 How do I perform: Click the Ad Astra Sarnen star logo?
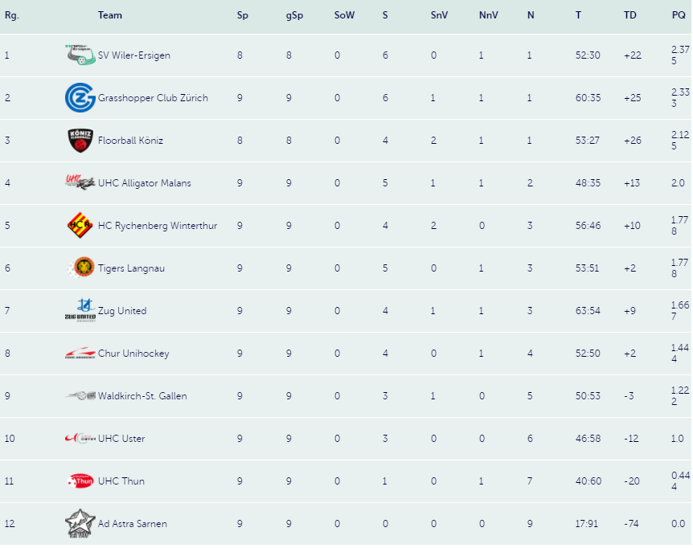click(x=80, y=523)
